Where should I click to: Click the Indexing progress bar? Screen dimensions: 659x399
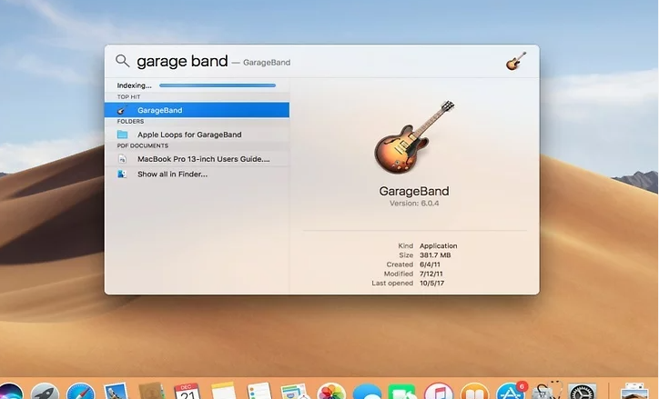click(218, 85)
